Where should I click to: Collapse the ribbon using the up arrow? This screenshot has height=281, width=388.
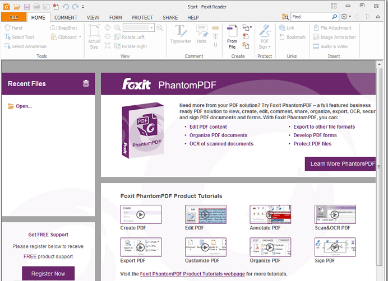point(378,17)
